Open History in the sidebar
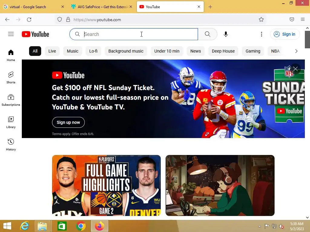Image resolution: width=310 pixels, height=232 pixels. coord(11,145)
